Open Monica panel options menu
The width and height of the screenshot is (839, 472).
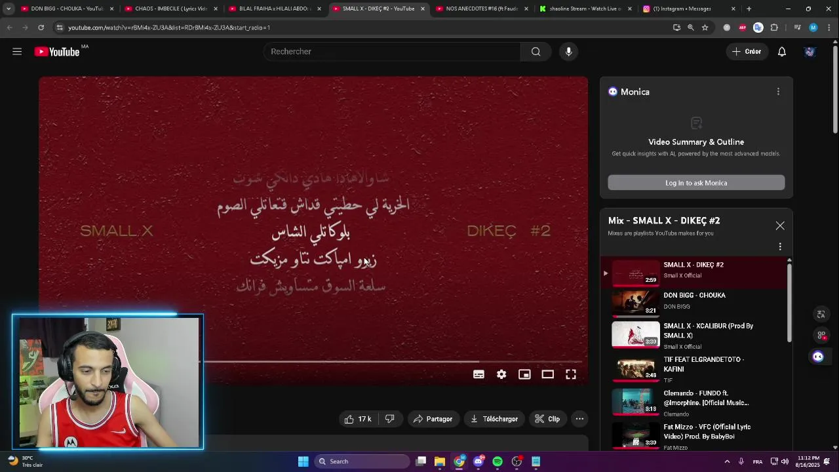point(778,92)
